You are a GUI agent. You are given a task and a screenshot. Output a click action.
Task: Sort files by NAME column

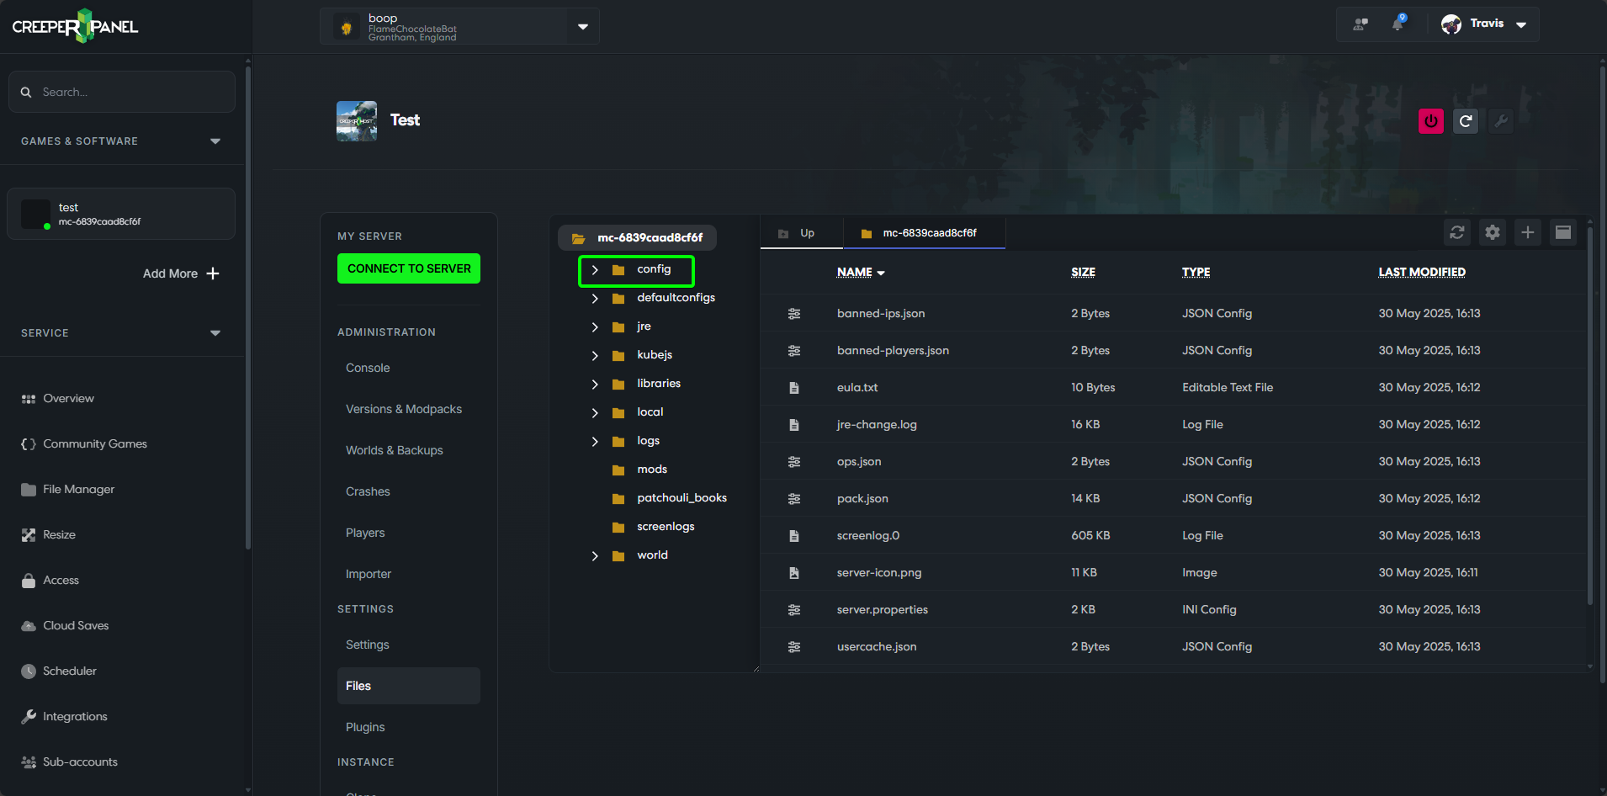pyautogui.click(x=859, y=272)
